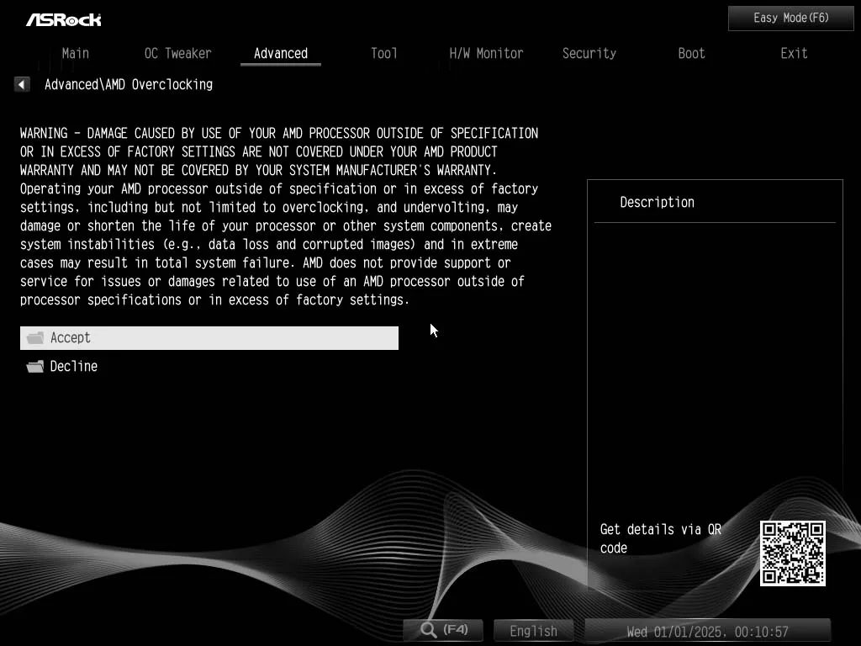Click the WARNING paragraph text
Image resolution: width=861 pixels, height=646 pixels.
point(286,216)
